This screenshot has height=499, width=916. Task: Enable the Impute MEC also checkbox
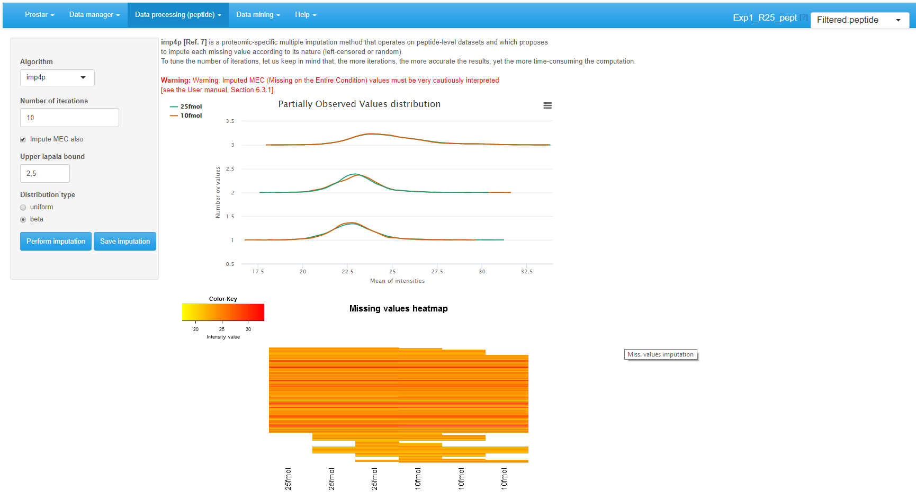(x=23, y=139)
